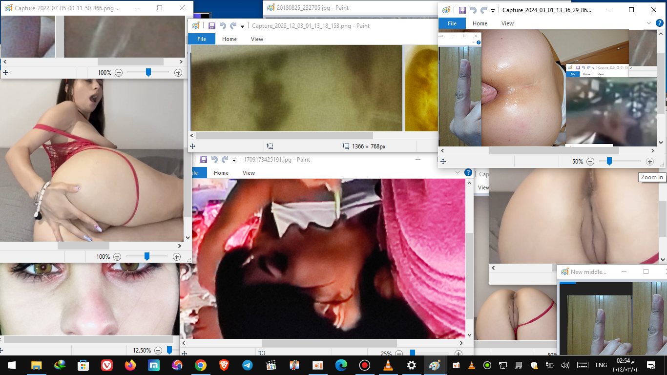Click Redo icon in 1709173425191.jpg Paint window
The width and height of the screenshot is (667, 375).
pyautogui.click(x=225, y=160)
